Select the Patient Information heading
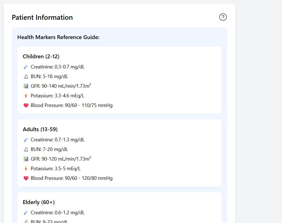282x223 pixels. (x=42, y=17)
